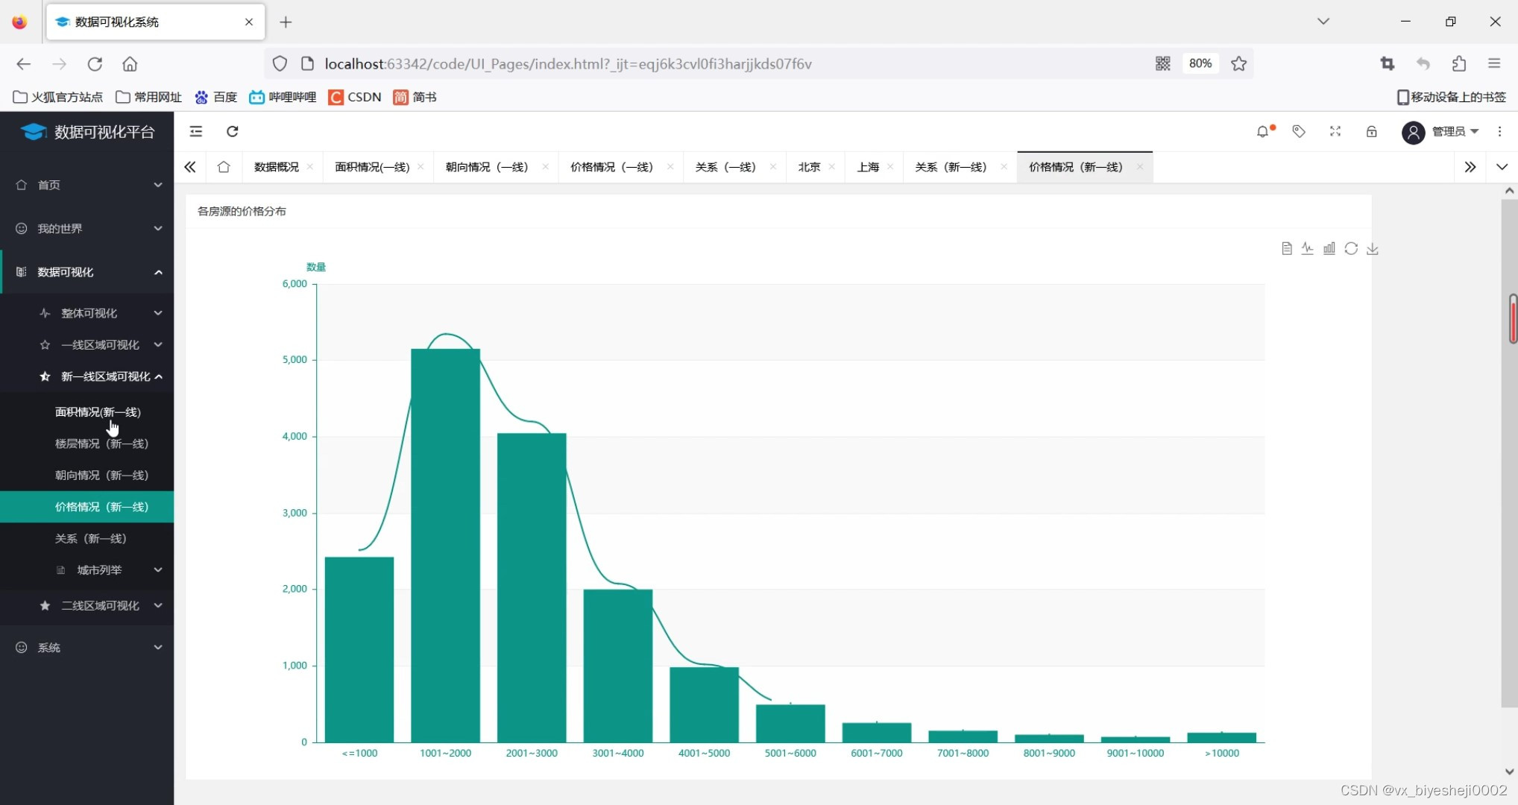This screenshot has height=805, width=1518.
Task: Toggle the sidebar collapse menu icon
Action: tap(196, 132)
